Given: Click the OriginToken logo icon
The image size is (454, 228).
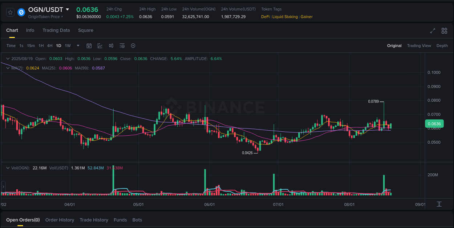Looking at the screenshot, I should pos(21,12).
